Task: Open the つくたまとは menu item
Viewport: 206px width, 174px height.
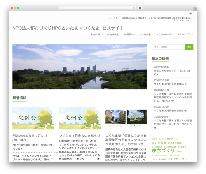Action: coord(112,35)
